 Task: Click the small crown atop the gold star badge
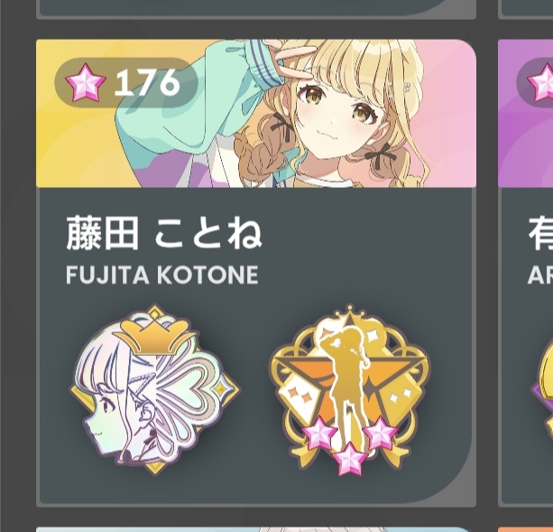click(x=349, y=311)
